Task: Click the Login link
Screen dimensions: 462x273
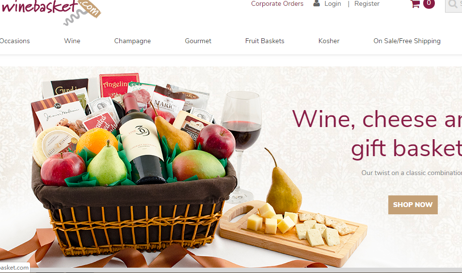Action: (x=333, y=3)
